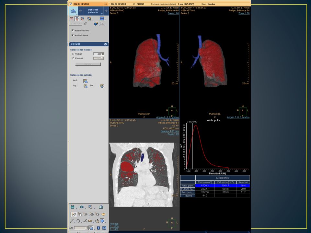Select the Pulmón izq. table row
The height and width of the screenshot is (233, 311).
pos(215,192)
